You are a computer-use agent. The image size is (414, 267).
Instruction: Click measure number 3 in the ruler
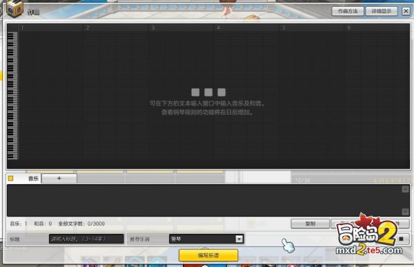click(153, 28)
